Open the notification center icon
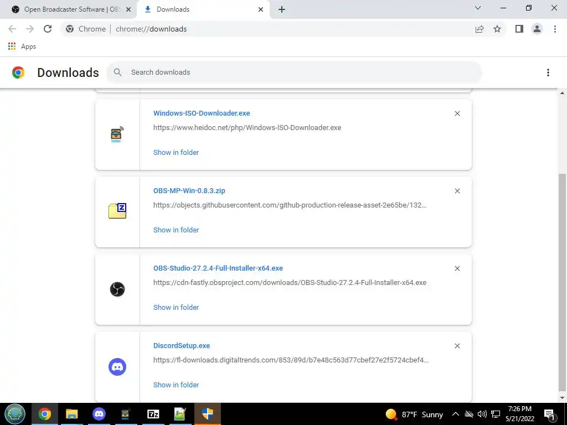 (549, 414)
